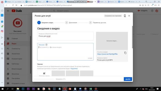Open After Effects from the taskbar

coord(33,89)
